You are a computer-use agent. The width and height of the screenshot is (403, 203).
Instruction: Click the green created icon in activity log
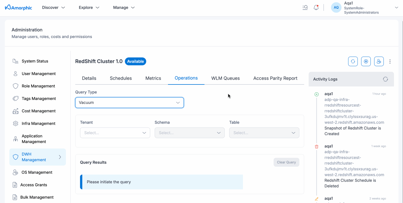tap(316, 94)
